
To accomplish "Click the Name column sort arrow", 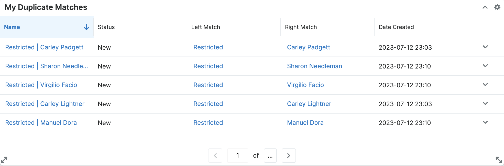I will pos(86,27).
